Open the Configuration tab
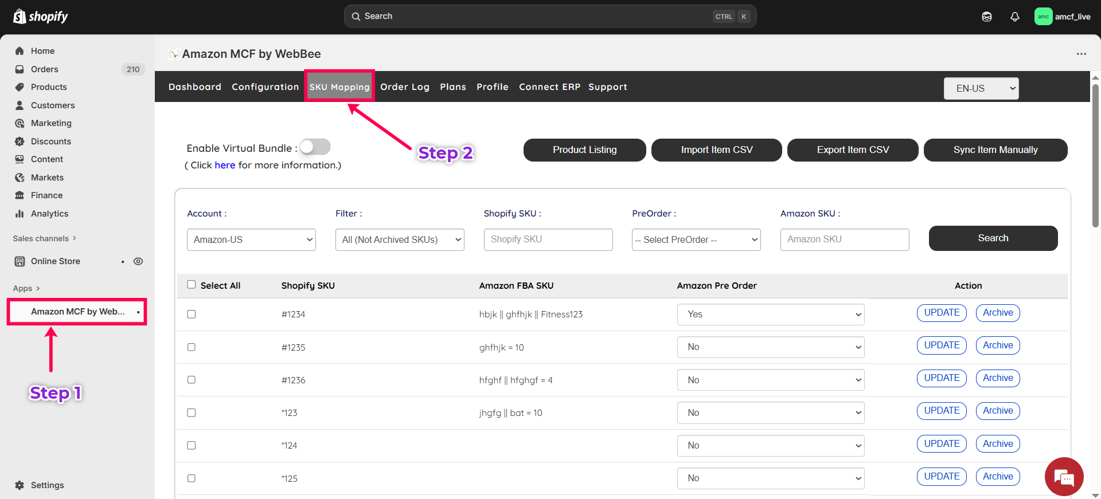 (x=265, y=87)
